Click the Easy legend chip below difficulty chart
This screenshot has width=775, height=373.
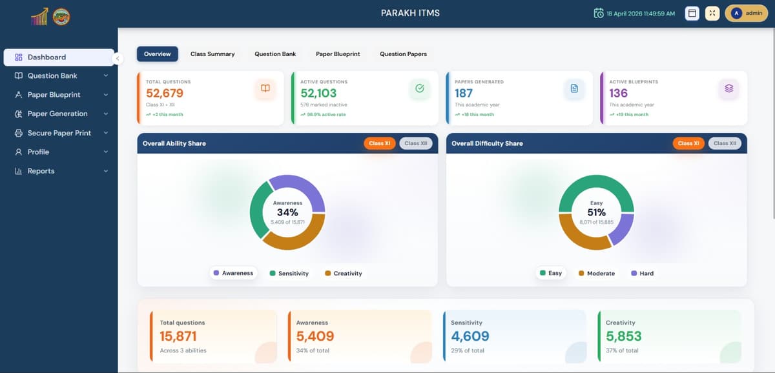tap(550, 273)
